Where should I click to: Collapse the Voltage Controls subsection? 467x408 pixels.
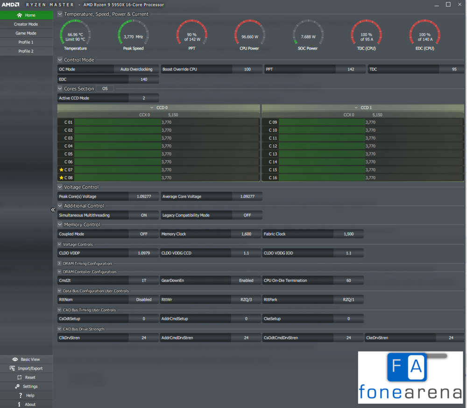point(59,244)
